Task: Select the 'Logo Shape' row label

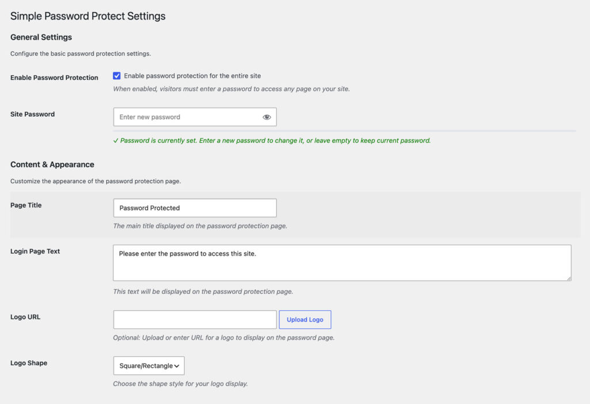Action: (x=29, y=363)
